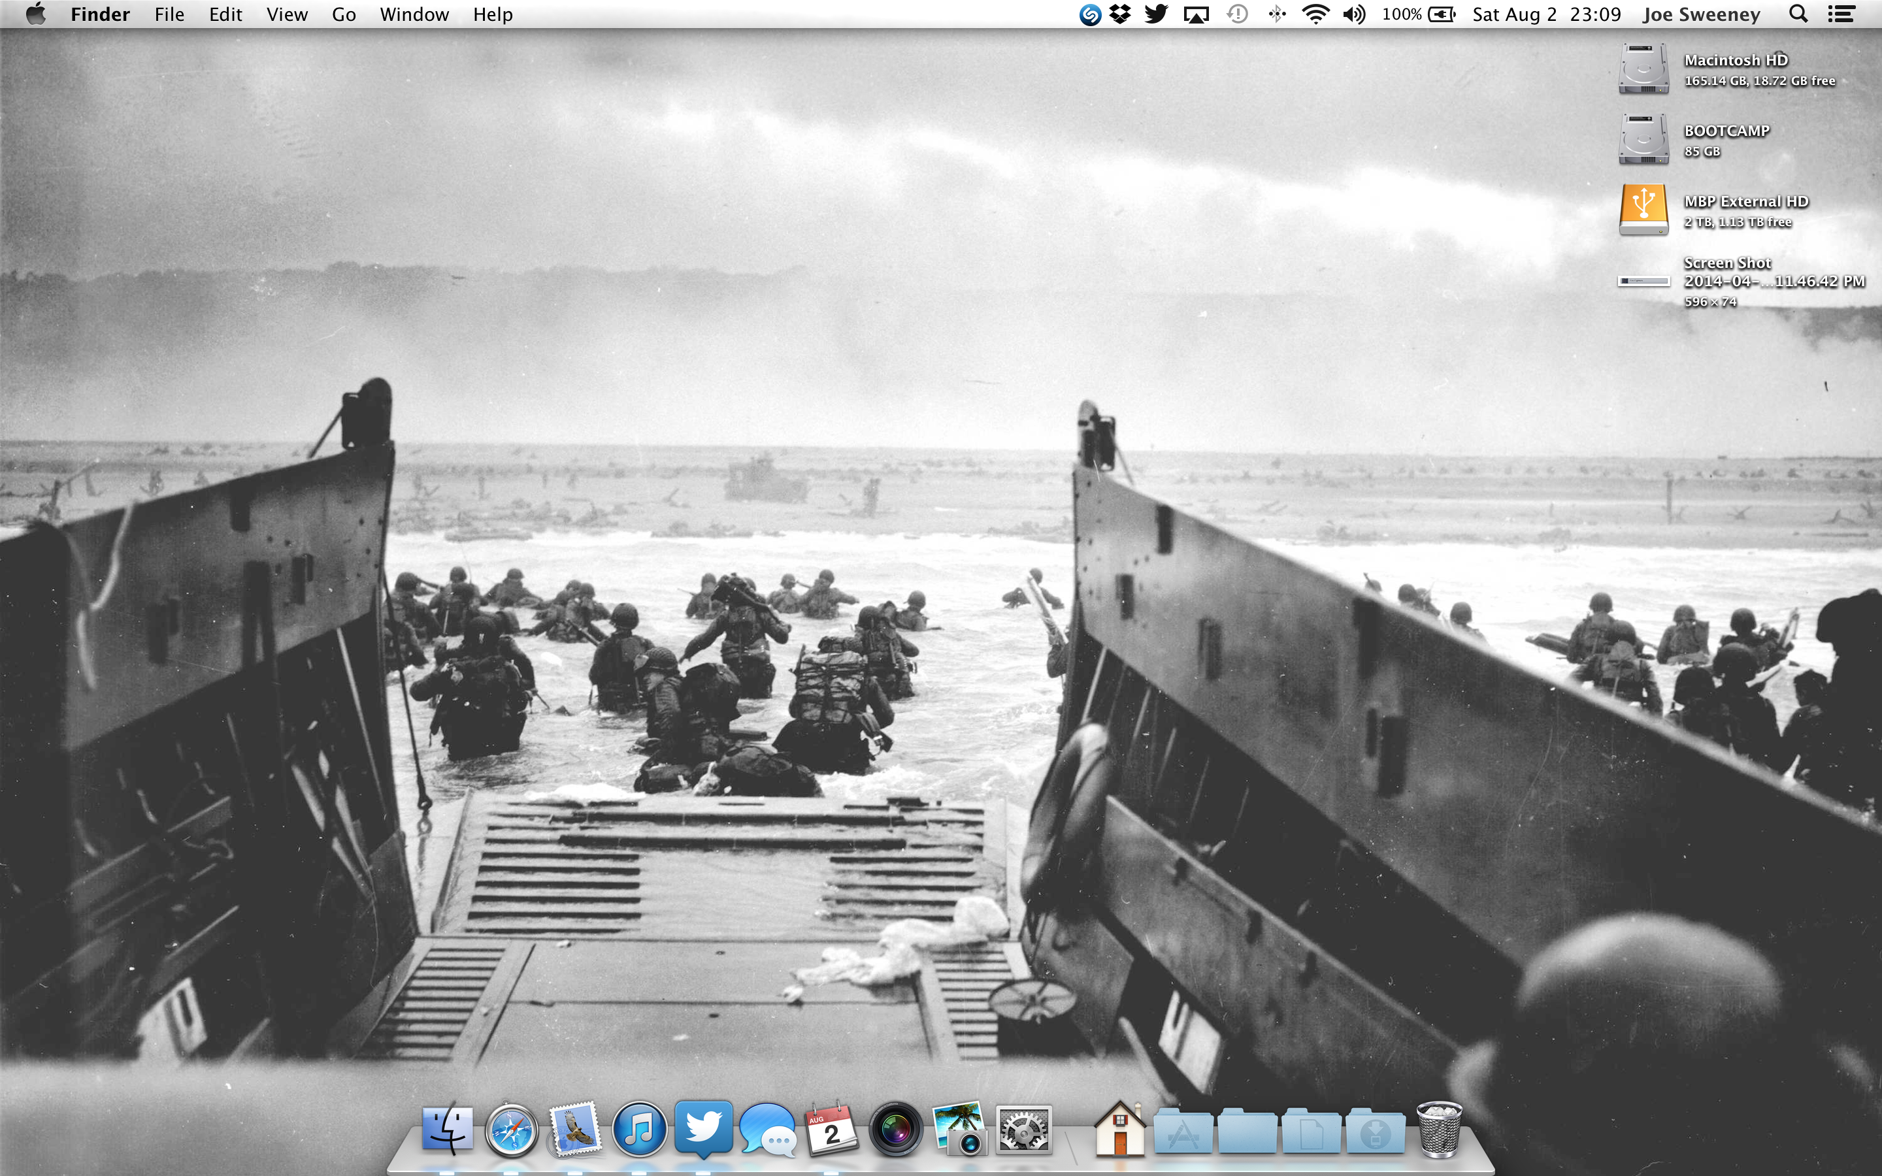This screenshot has height=1176, width=1882.
Task: Open the Window menu
Action: coord(414,14)
